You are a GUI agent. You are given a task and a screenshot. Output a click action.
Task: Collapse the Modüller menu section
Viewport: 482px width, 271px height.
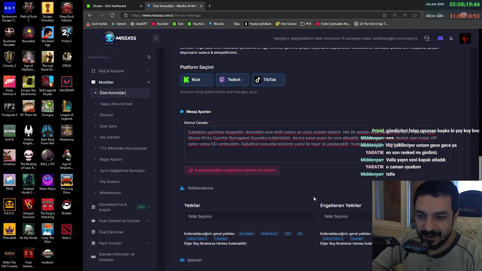(120, 82)
